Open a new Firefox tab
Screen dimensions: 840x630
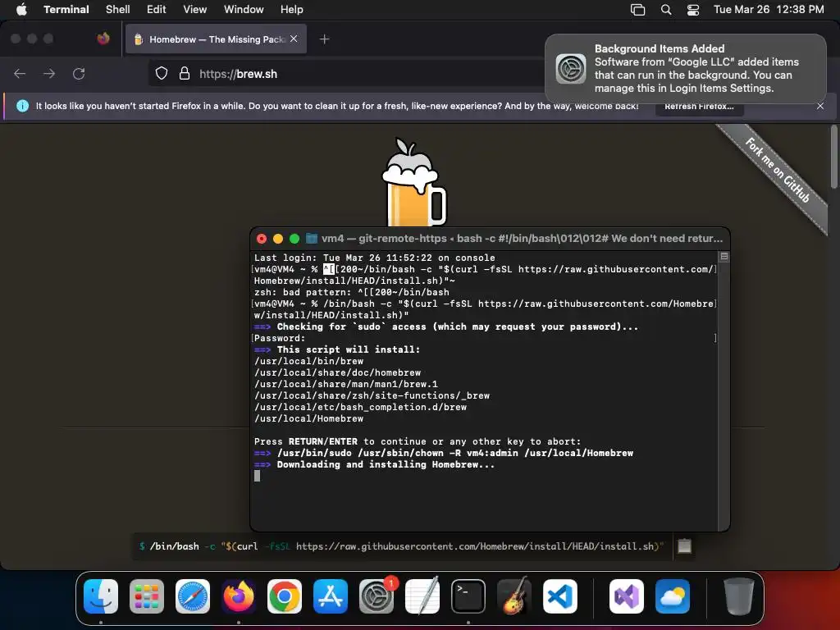324,39
